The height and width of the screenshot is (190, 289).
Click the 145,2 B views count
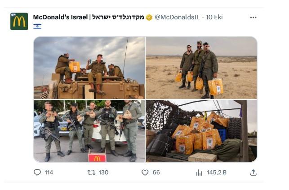point(216,173)
